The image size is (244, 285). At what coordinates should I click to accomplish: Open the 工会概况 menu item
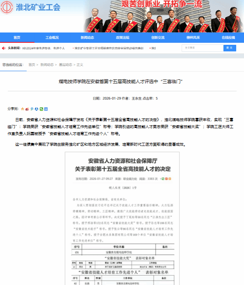point(52,37)
